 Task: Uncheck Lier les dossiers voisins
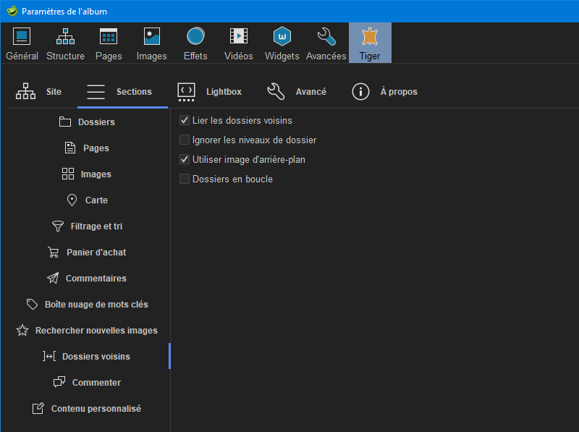(x=185, y=120)
